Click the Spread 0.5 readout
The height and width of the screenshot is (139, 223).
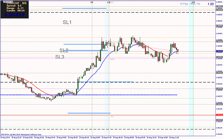click(x=14, y=6)
